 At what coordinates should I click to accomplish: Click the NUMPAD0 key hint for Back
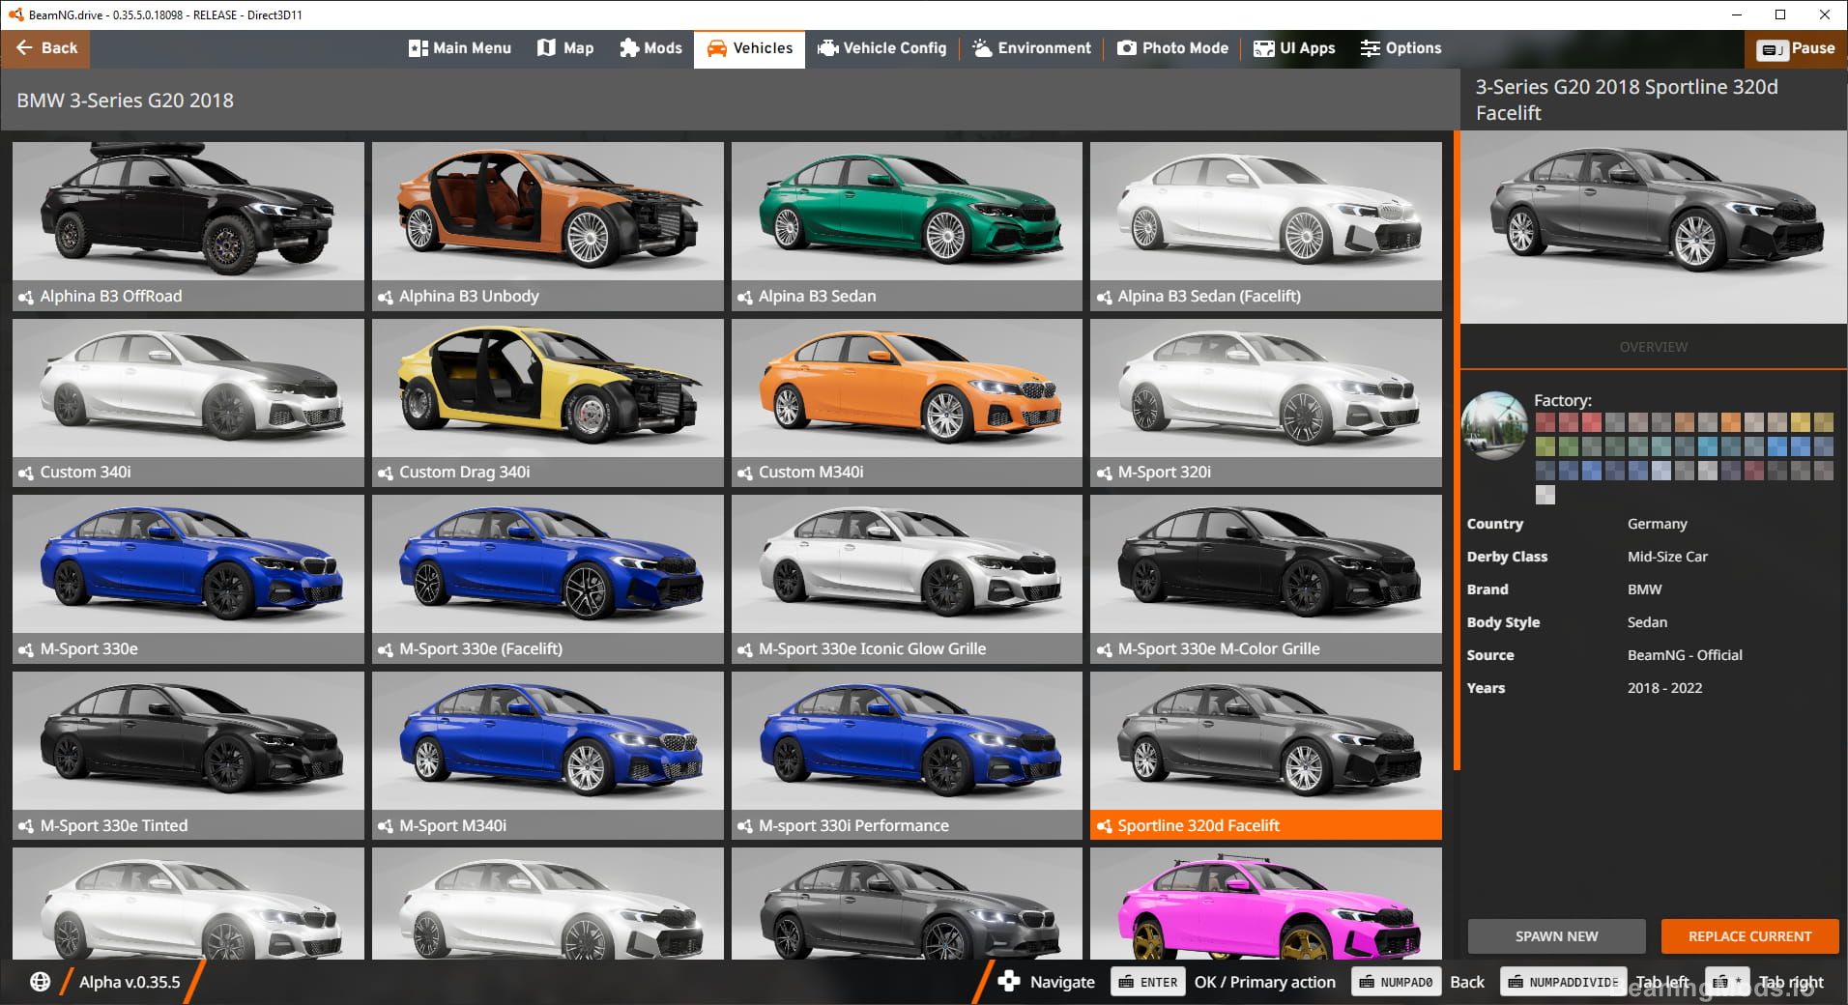click(1396, 982)
